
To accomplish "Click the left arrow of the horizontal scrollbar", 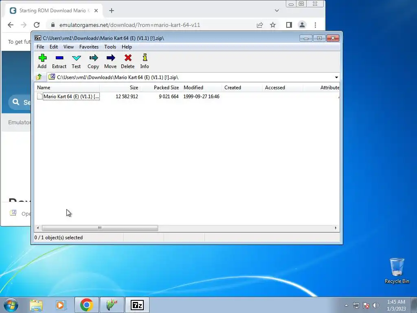I will pos(38,228).
